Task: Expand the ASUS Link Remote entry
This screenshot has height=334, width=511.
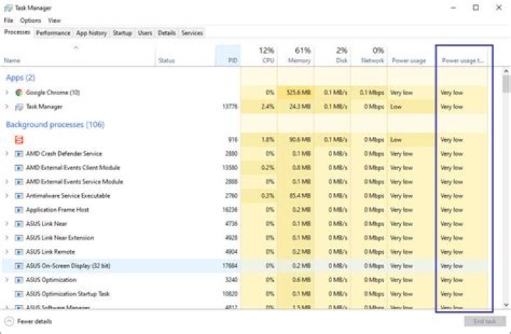Action: 6,251
